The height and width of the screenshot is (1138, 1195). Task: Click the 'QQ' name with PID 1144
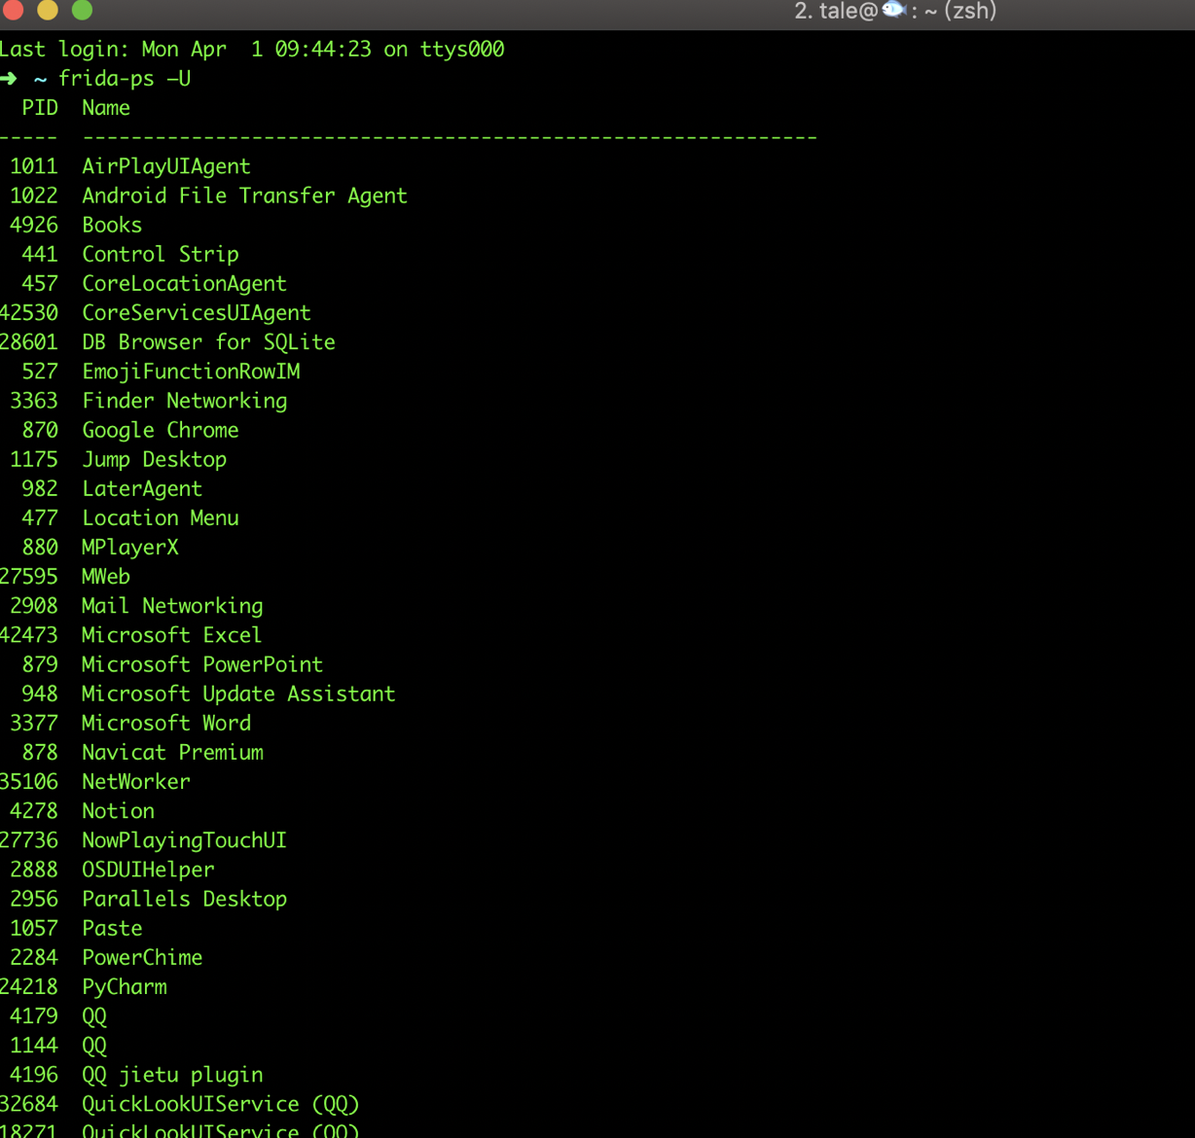click(x=94, y=1046)
